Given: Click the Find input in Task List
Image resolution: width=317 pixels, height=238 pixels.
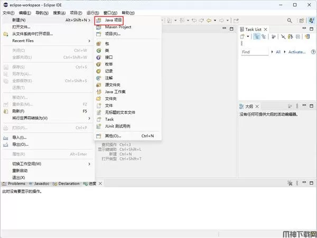Looking at the screenshot, I should click(x=255, y=52).
